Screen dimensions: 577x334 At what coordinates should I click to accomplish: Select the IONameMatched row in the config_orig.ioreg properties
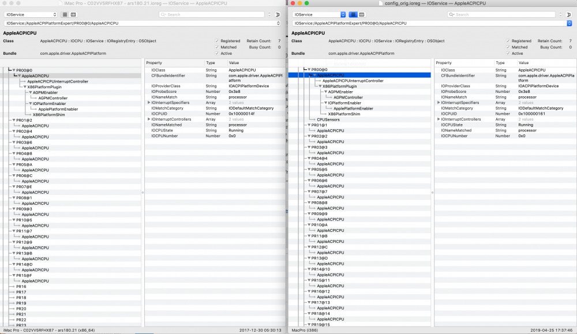tap(505, 130)
